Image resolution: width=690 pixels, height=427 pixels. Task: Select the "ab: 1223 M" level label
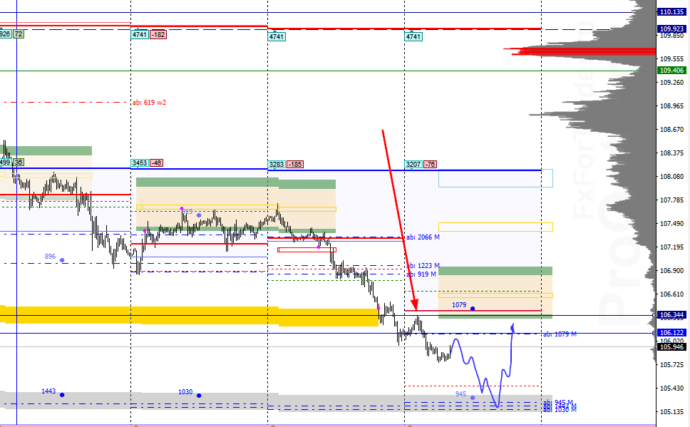423,265
